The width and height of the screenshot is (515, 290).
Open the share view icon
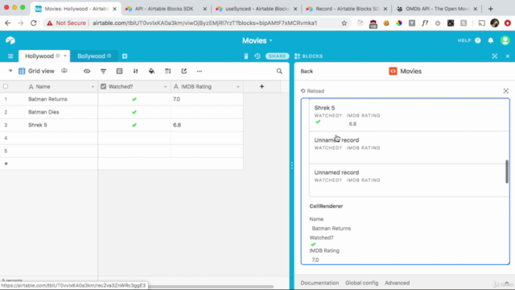tap(184, 71)
